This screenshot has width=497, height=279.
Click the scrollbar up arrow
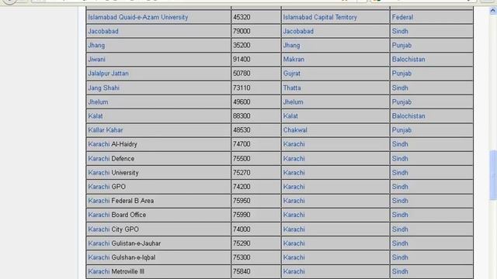click(493, 11)
